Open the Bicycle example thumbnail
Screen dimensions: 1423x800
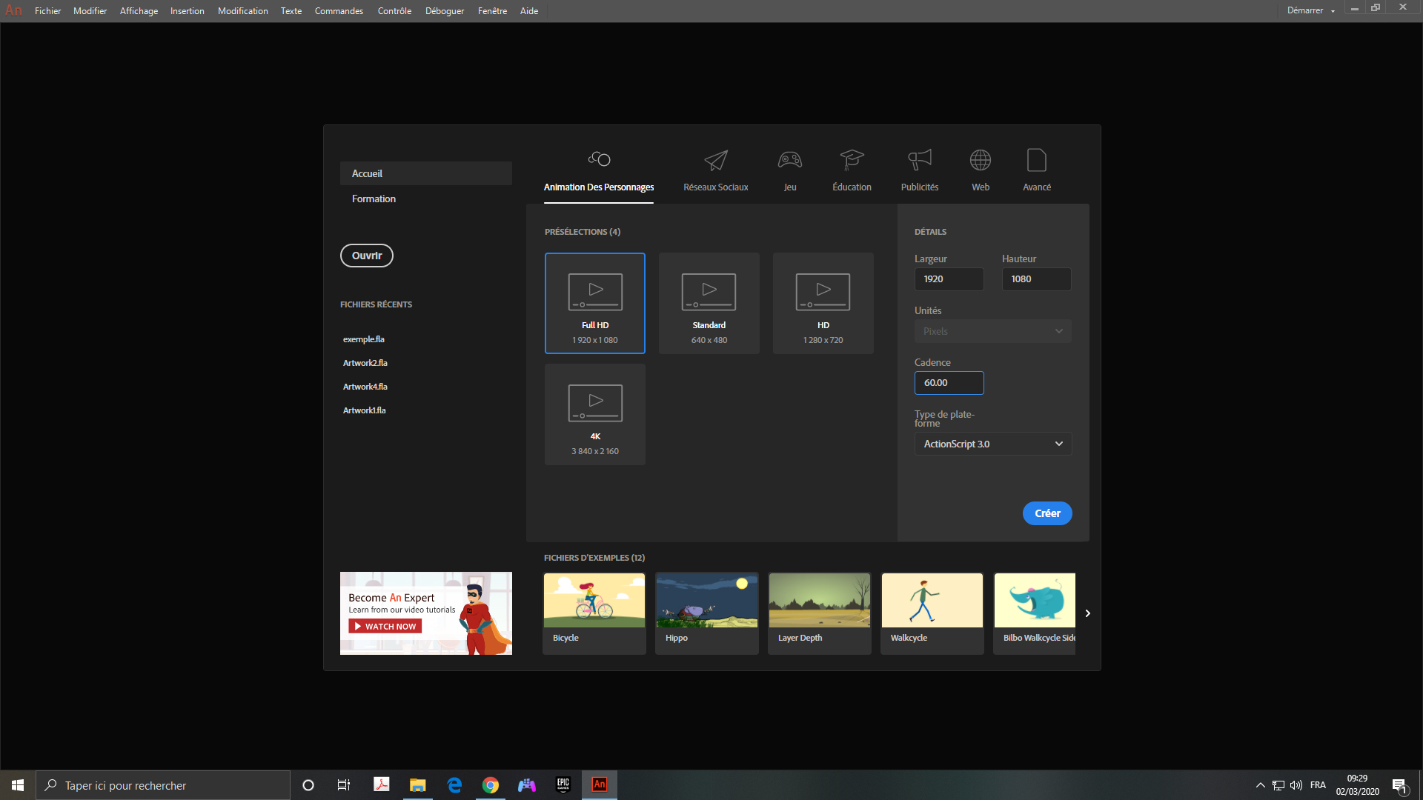click(594, 601)
